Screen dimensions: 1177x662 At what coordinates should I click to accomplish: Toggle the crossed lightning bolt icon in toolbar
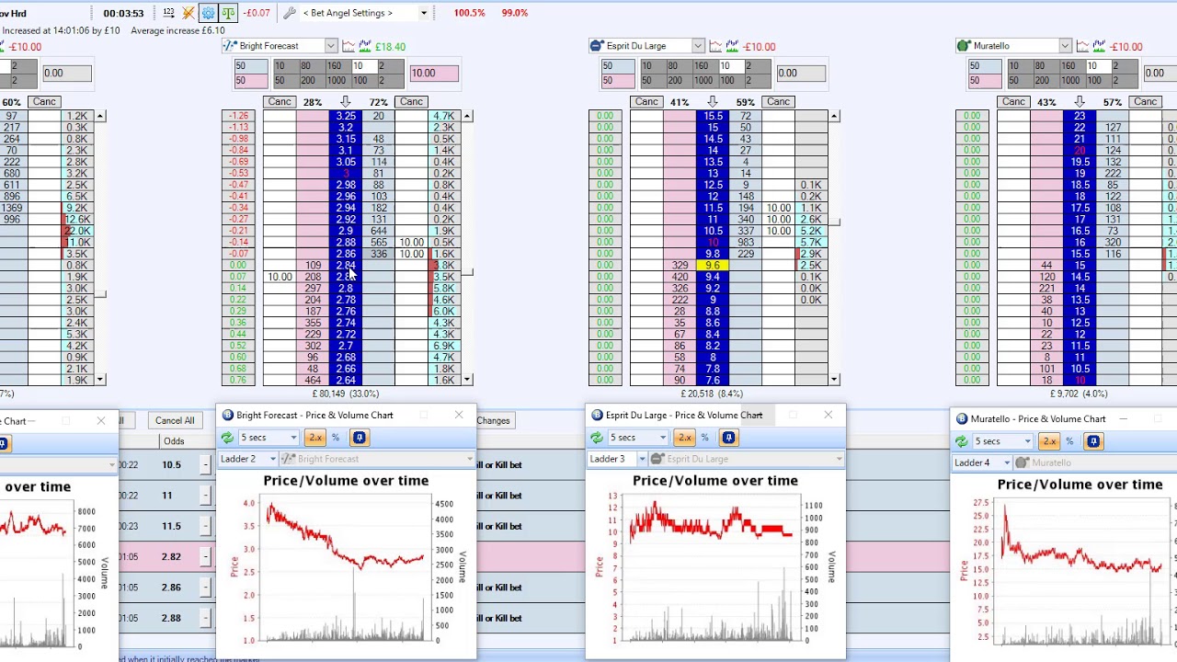188,13
